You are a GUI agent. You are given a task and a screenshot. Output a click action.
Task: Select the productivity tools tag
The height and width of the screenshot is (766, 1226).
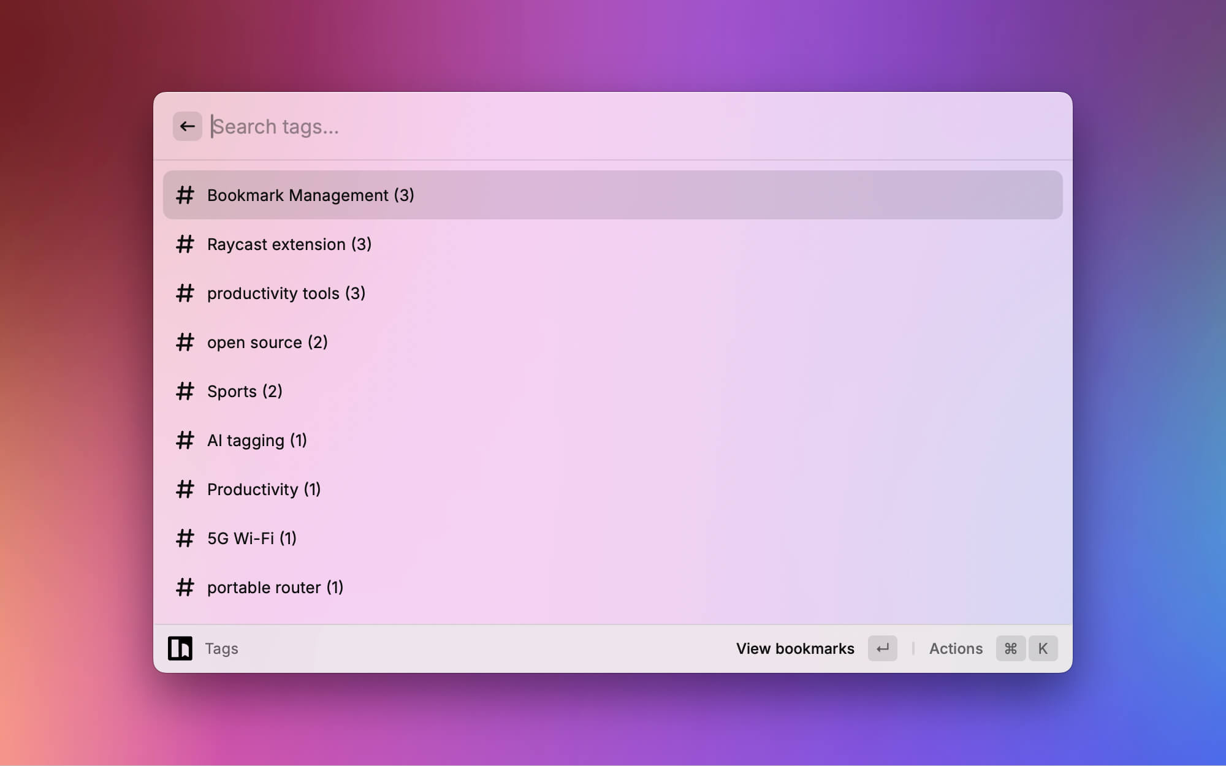tap(286, 293)
